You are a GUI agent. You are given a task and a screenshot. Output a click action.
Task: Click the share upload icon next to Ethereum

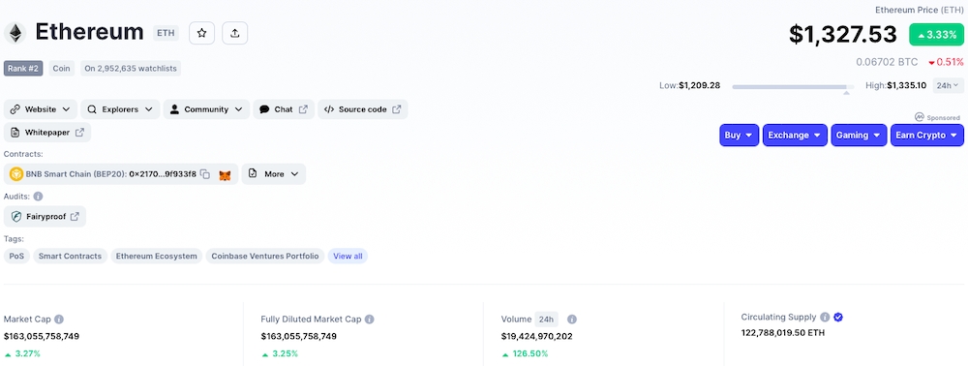(234, 33)
